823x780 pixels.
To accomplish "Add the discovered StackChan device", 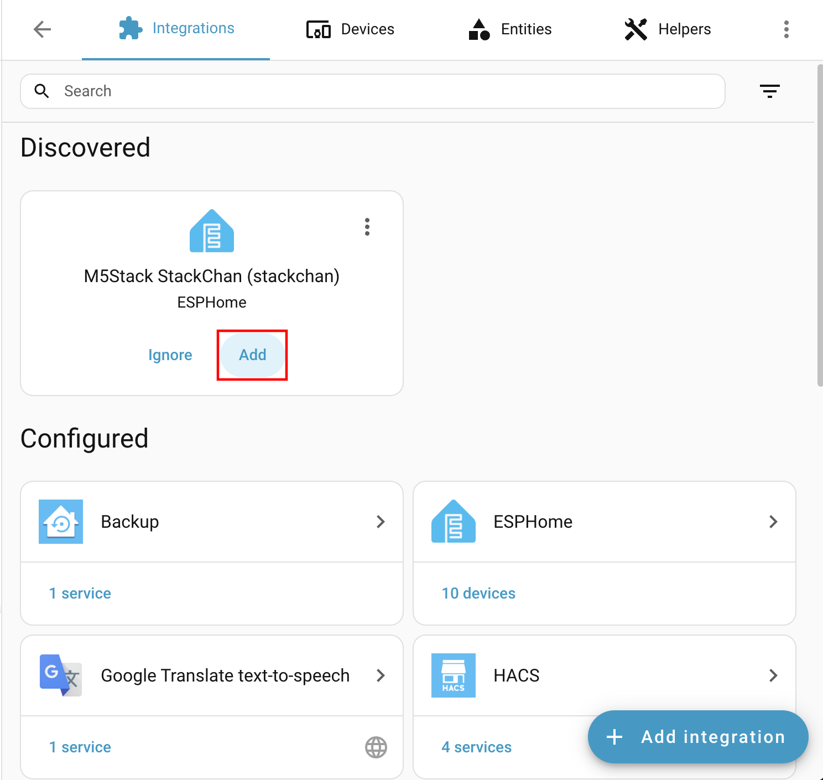I will tap(252, 355).
